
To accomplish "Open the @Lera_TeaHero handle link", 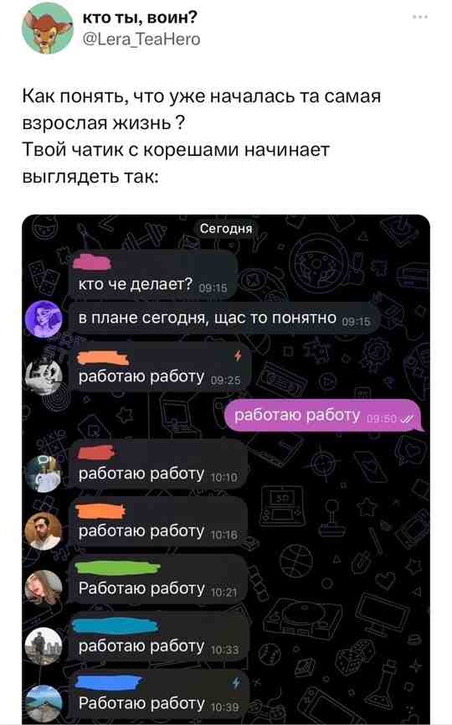I will [141, 39].
